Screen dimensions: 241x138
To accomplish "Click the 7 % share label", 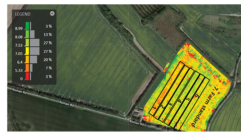I will pyautogui.click(x=49, y=68).
